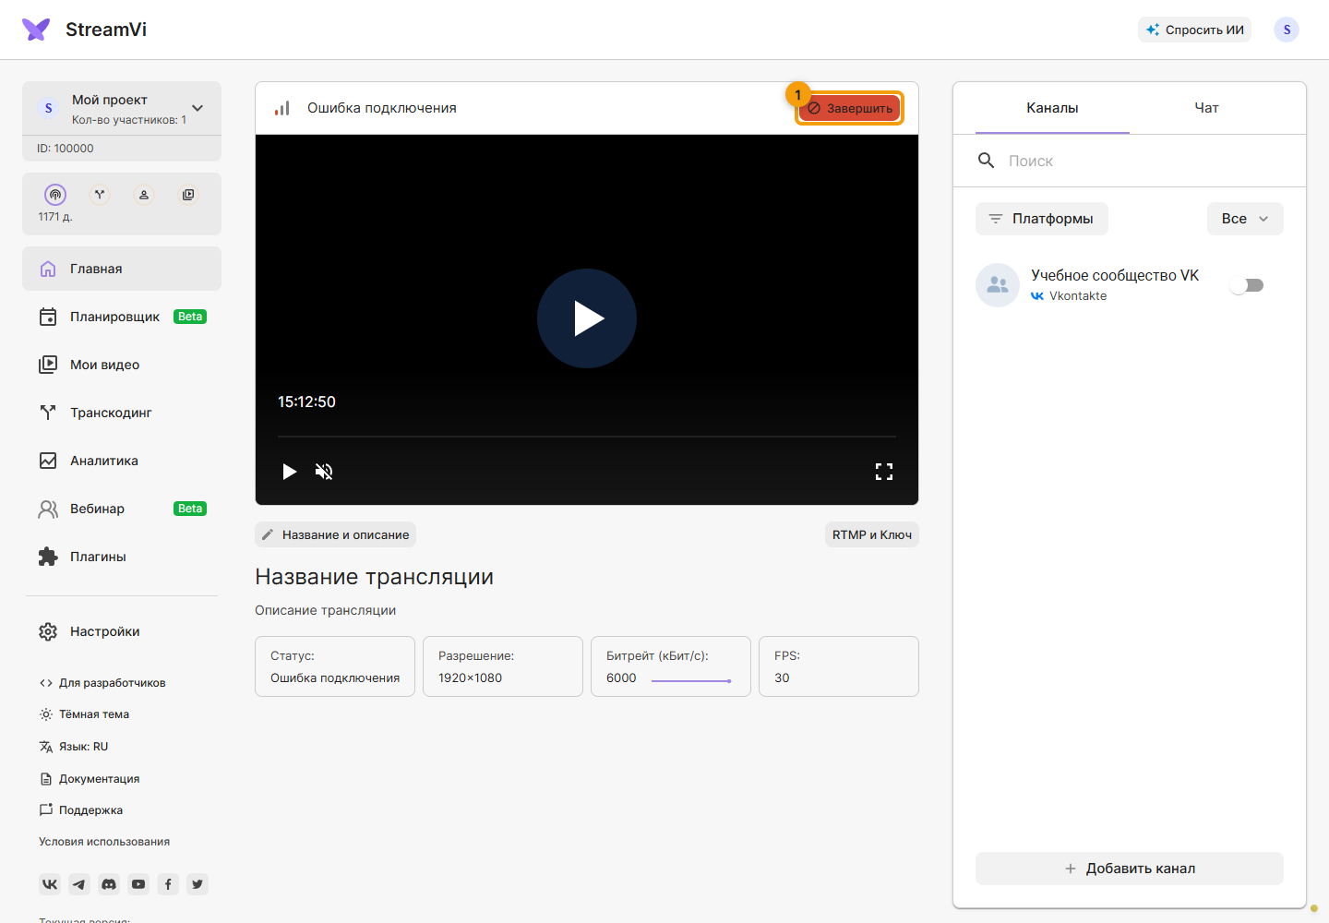Click the large central play button
The height and width of the screenshot is (923, 1329).
tap(587, 318)
